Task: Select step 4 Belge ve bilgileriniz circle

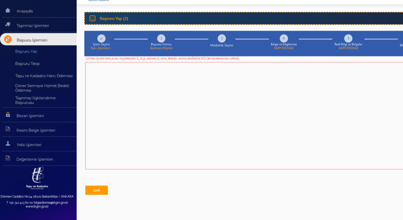Action: [284, 38]
